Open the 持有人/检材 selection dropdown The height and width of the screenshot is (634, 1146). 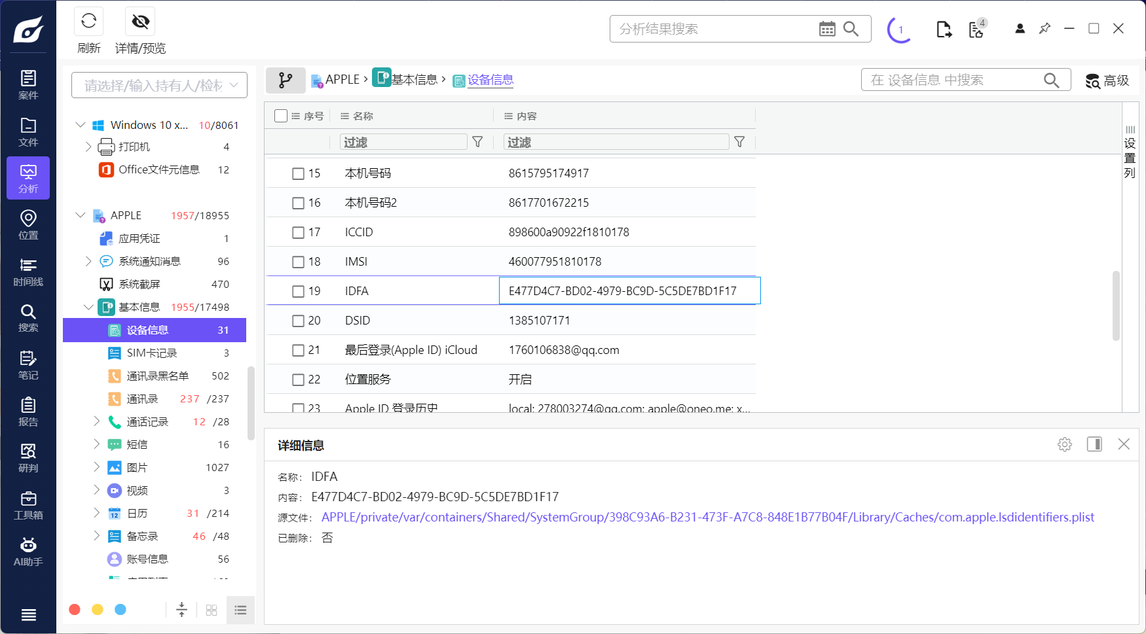tap(159, 85)
